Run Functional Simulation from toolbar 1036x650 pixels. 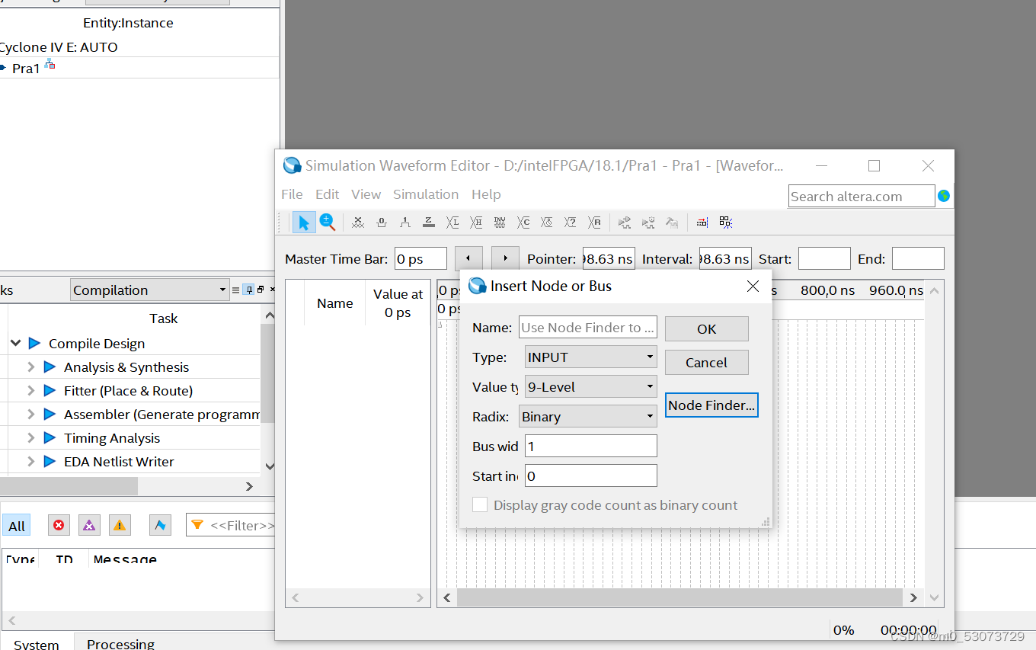click(625, 223)
